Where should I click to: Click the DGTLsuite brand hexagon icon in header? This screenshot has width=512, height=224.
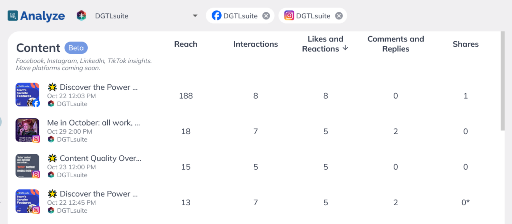pyautogui.click(x=81, y=16)
